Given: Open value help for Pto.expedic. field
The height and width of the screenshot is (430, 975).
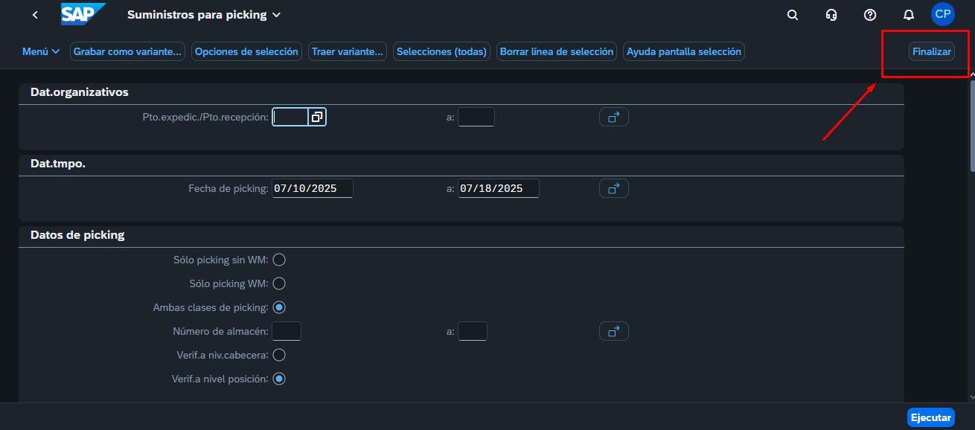Looking at the screenshot, I should click(x=317, y=117).
